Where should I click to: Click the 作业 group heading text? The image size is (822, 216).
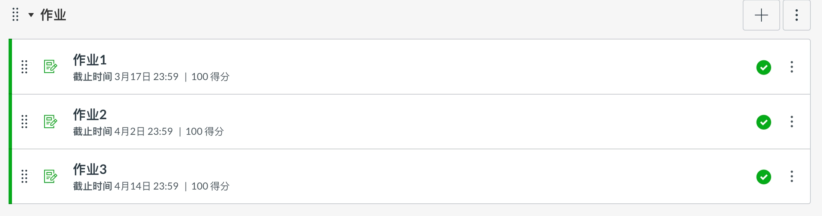(53, 15)
